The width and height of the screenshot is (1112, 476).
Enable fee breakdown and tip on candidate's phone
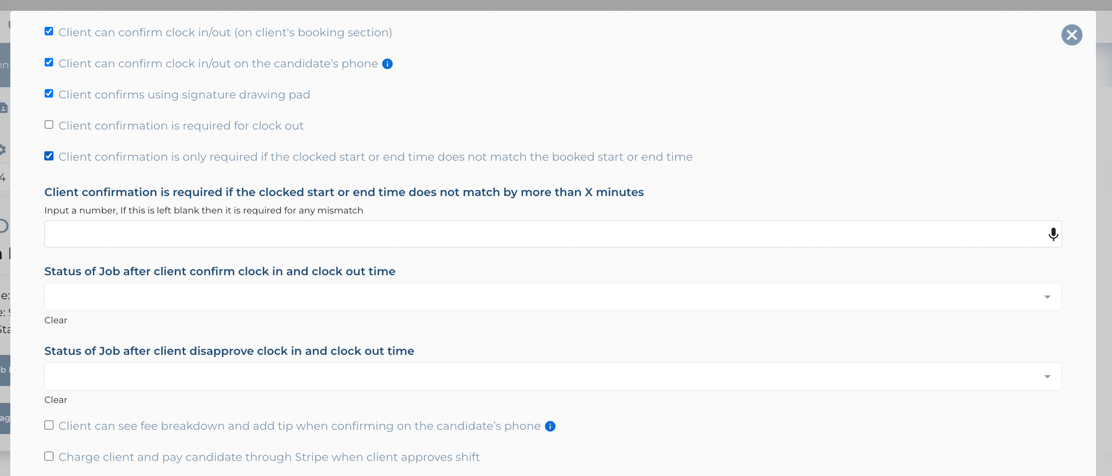(x=49, y=425)
